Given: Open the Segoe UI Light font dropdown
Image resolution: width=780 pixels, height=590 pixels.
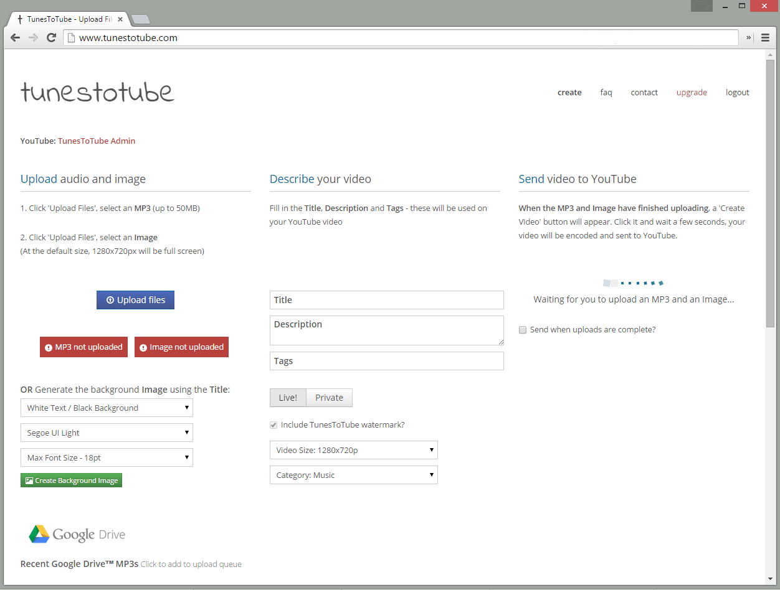Looking at the screenshot, I should [107, 433].
